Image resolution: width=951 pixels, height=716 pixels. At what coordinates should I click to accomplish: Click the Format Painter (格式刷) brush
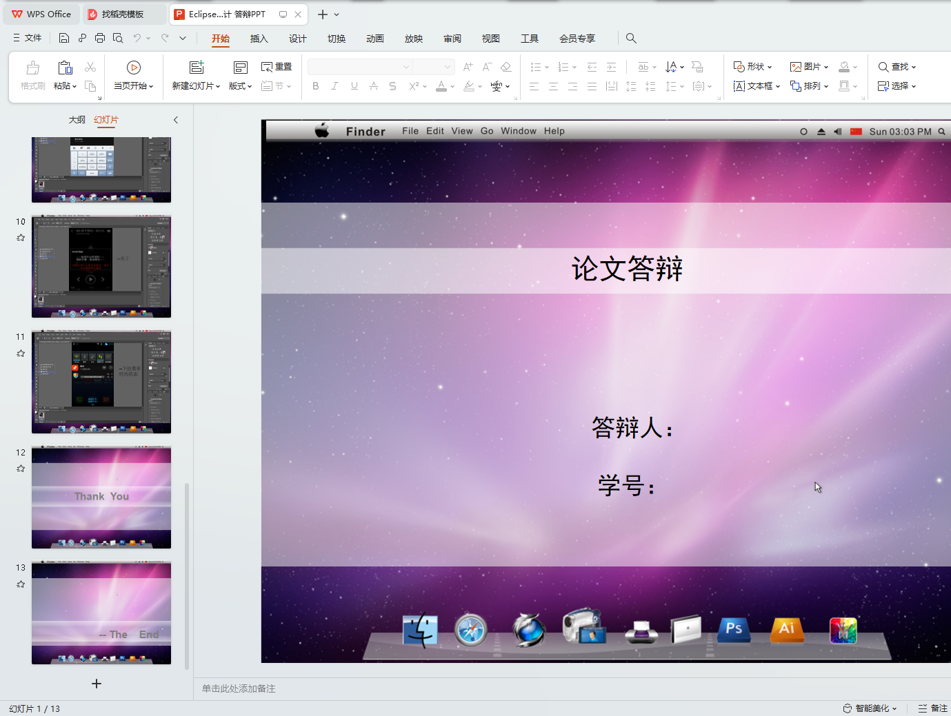click(33, 68)
